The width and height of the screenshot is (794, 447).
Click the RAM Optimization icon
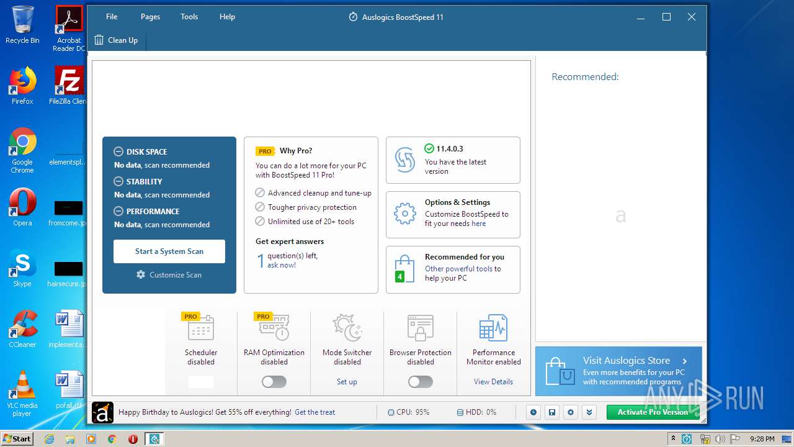click(x=274, y=327)
